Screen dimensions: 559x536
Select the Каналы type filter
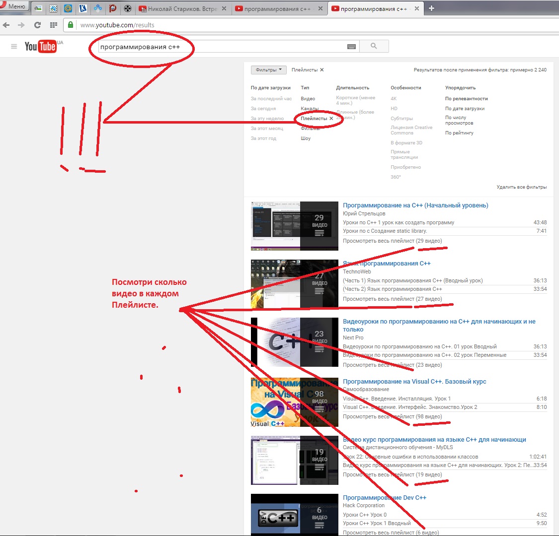[310, 109]
